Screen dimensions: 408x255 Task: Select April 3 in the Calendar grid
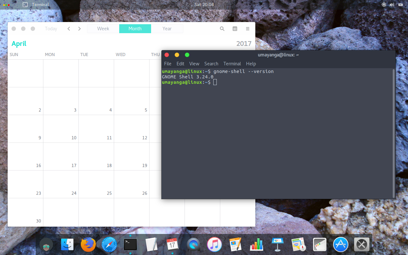61,101
